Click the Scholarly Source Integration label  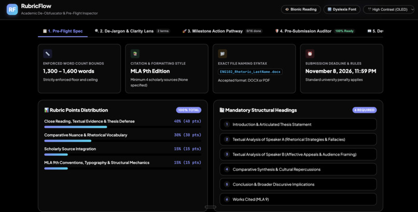pyautogui.click(x=70, y=149)
